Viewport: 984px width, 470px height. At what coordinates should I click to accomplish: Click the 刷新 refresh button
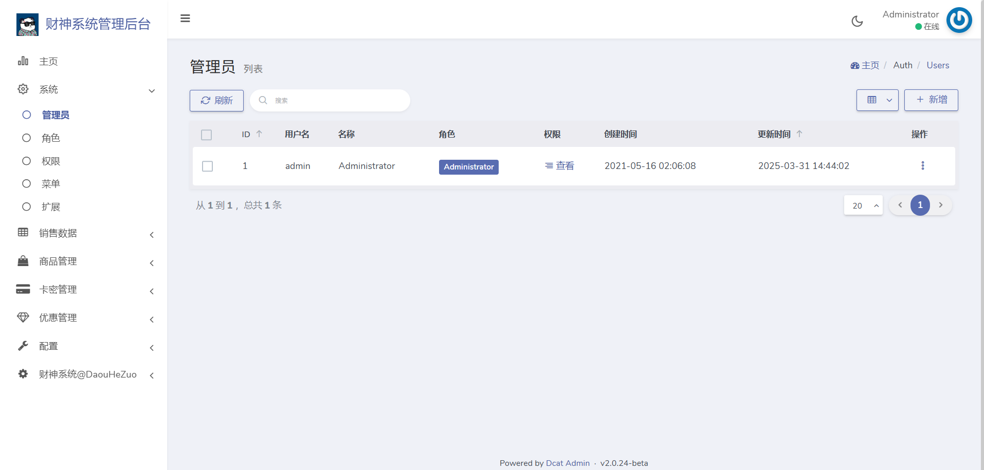(x=216, y=101)
